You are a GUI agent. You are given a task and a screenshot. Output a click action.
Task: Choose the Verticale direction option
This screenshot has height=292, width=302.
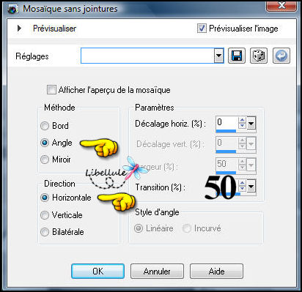pos(45,215)
